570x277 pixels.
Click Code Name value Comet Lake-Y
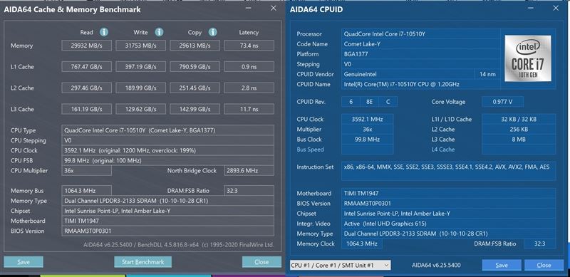click(x=421, y=44)
